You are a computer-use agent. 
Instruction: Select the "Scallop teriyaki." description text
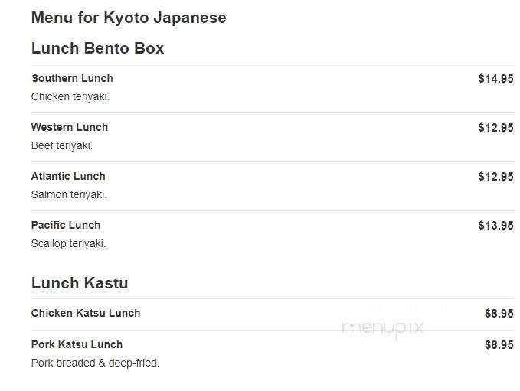[68, 243]
